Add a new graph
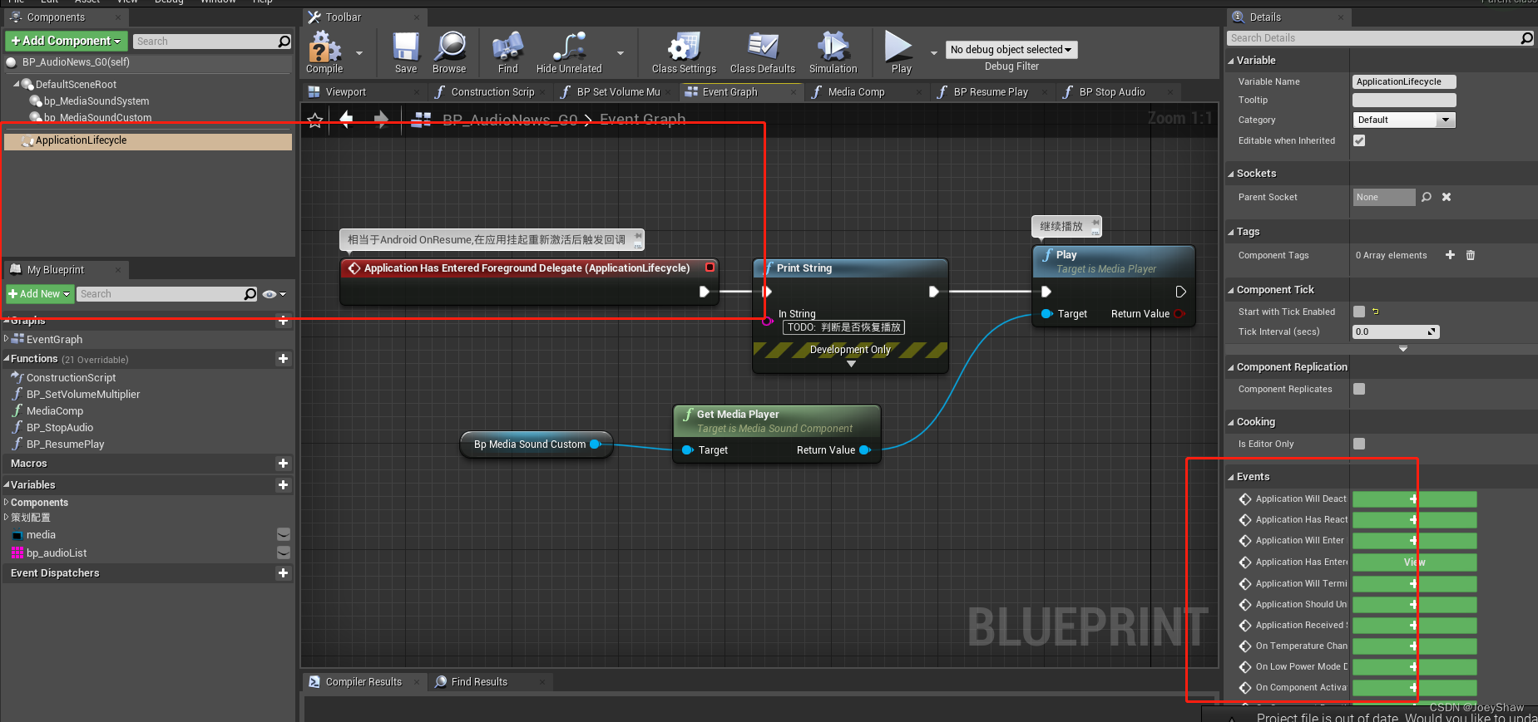The height and width of the screenshot is (722, 1538). pyautogui.click(x=283, y=320)
